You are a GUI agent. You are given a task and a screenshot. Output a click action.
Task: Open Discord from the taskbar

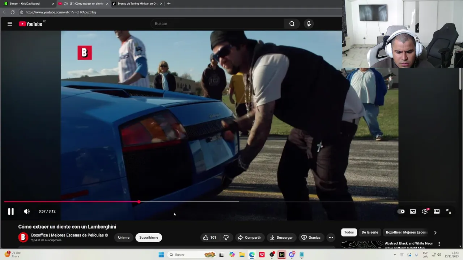click(x=292, y=255)
